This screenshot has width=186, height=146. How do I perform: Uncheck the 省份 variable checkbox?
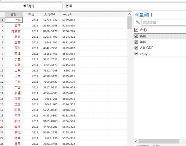pyautogui.click(x=136, y=36)
